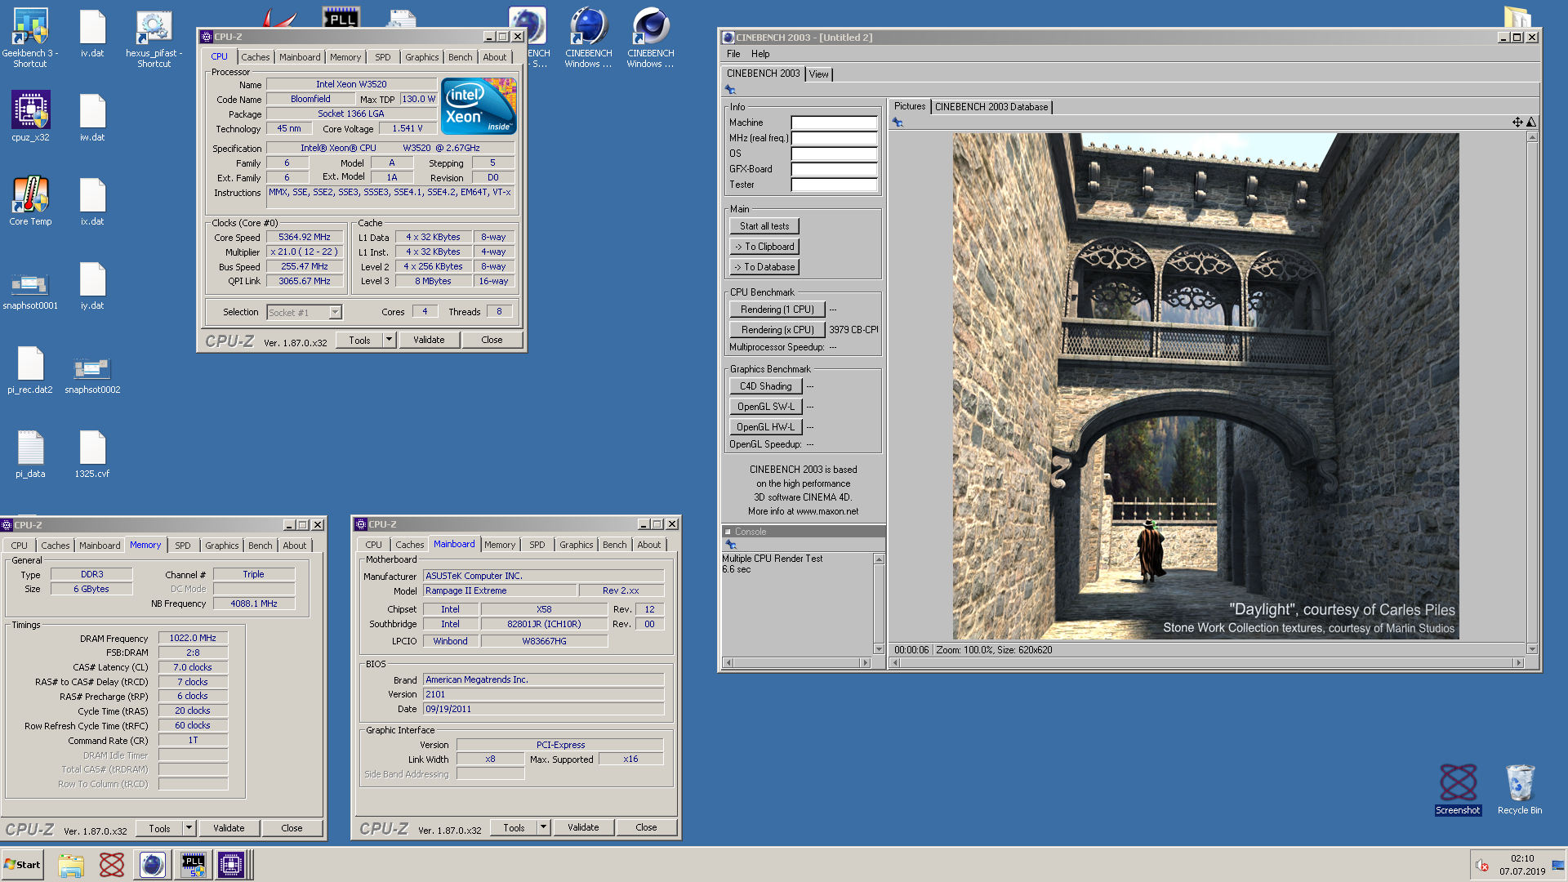Open the Start menu
The image size is (1568, 882).
pos(23,865)
